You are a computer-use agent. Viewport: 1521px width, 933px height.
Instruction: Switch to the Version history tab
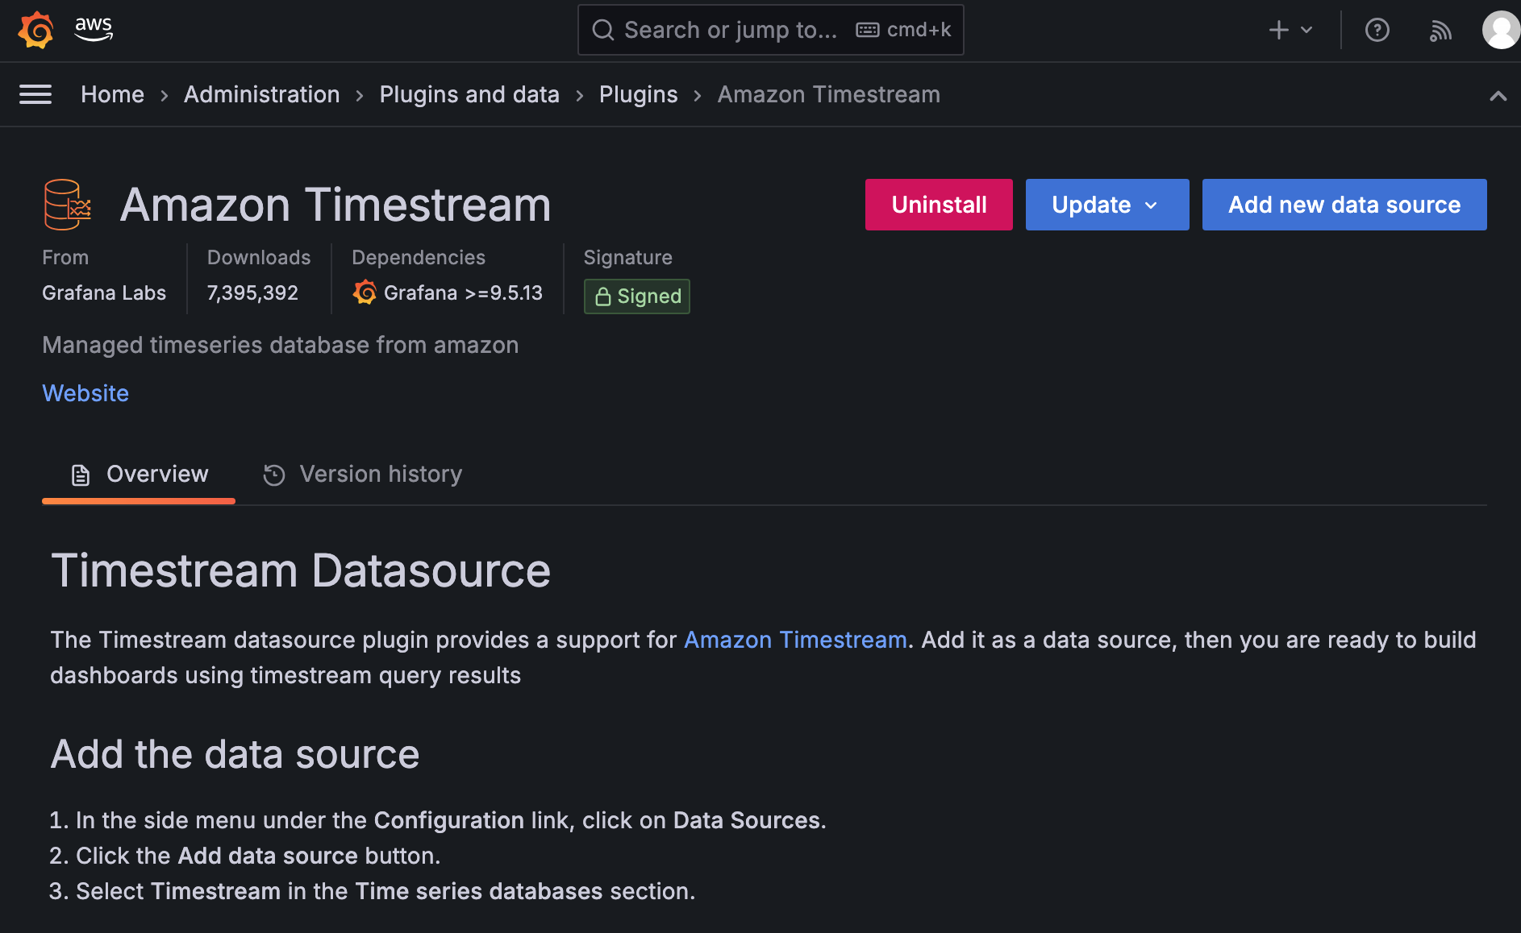[363, 475]
